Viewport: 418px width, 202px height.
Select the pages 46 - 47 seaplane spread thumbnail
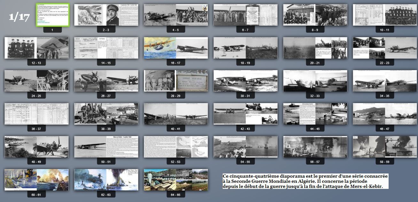tap(385, 114)
